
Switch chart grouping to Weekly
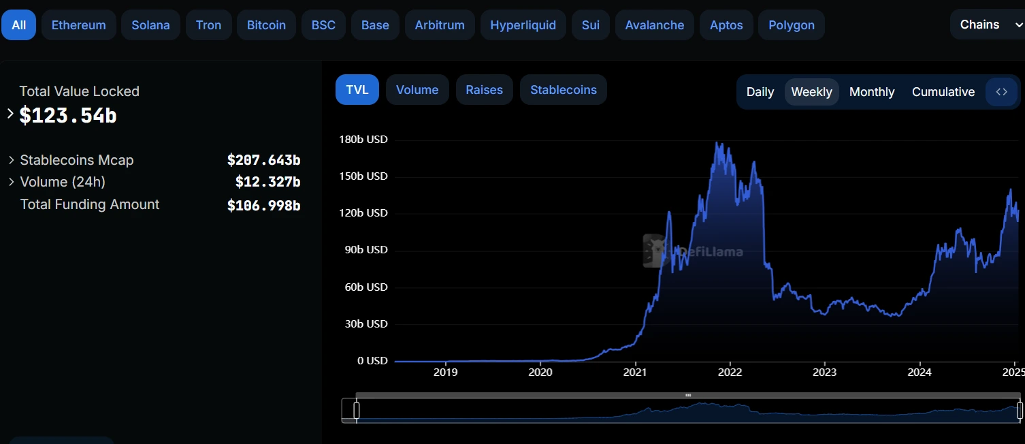coord(811,92)
